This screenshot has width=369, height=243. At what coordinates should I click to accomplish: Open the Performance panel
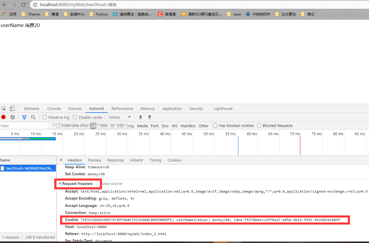(x=122, y=108)
